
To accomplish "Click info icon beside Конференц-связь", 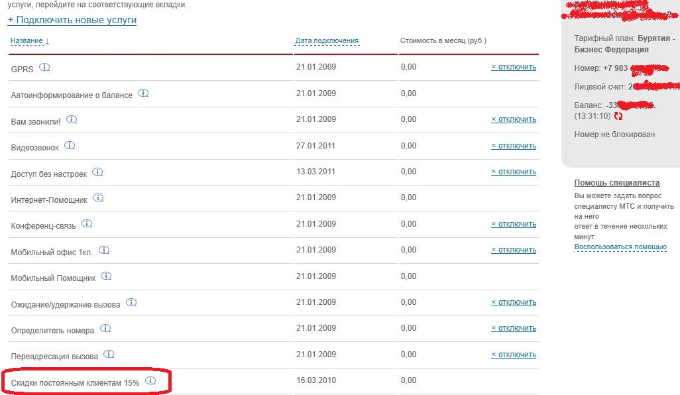I will 87,224.
